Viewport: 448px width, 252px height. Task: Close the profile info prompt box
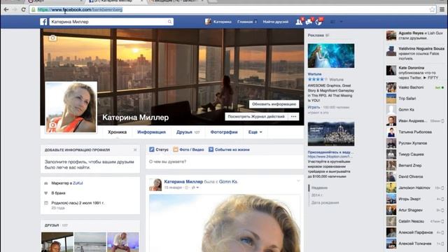(135, 150)
